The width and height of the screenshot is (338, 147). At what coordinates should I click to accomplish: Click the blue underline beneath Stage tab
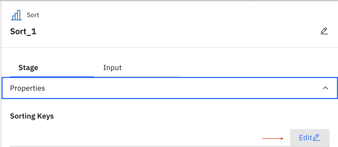(52, 77)
